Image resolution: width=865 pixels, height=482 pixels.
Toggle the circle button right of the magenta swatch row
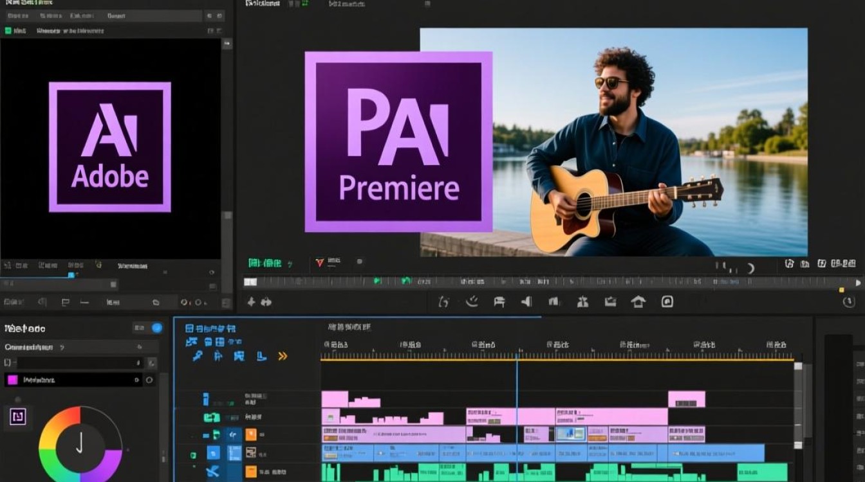pyautogui.click(x=149, y=380)
